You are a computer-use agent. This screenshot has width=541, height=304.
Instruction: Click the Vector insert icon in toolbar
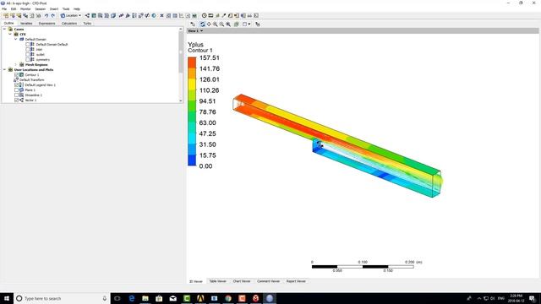click(x=87, y=15)
